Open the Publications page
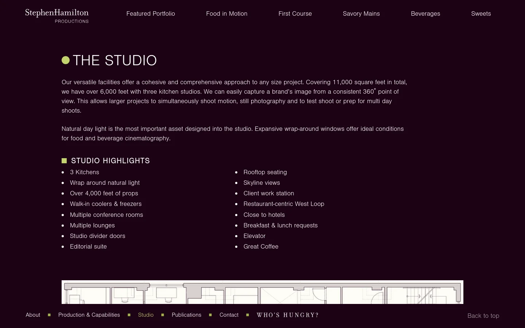Screen dimensions: 525x328 (186, 315)
